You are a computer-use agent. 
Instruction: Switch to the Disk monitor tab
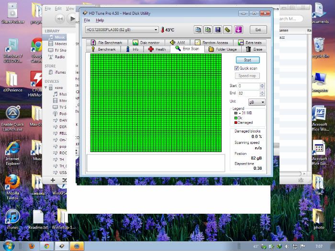pyautogui.click(x=145, y=43)
